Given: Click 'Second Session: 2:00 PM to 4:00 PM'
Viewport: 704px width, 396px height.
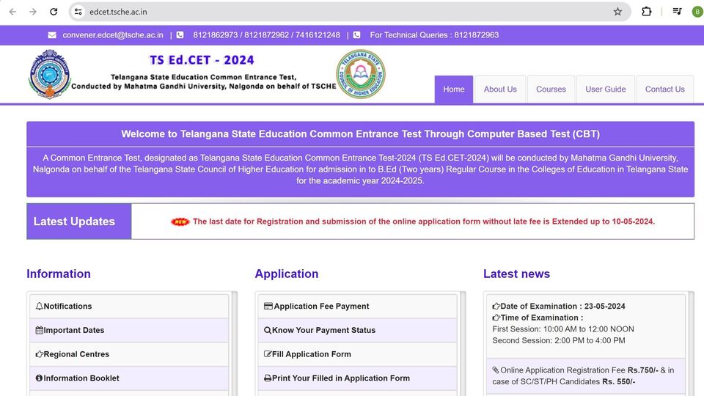Looking at the screenshot, I should click(x=559, y=341).
